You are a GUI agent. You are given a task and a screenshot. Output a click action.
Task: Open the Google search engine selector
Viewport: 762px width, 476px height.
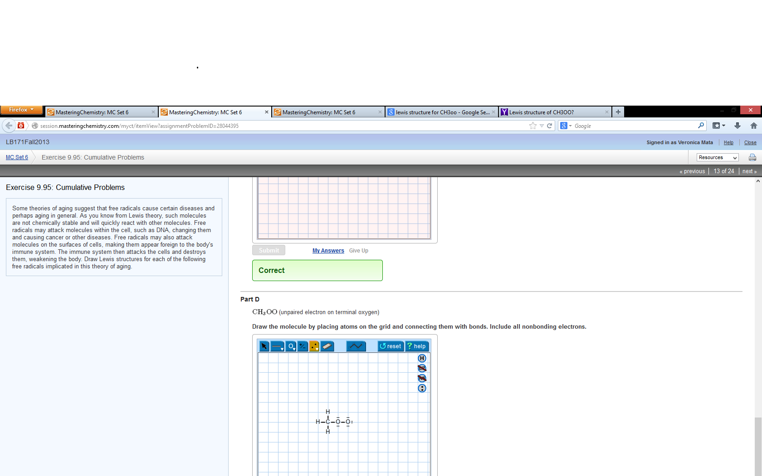pos(566,126)
